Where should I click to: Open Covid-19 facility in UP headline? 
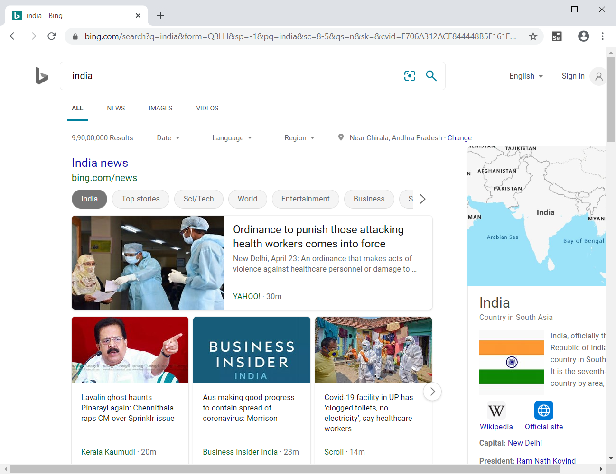(369, 413)
